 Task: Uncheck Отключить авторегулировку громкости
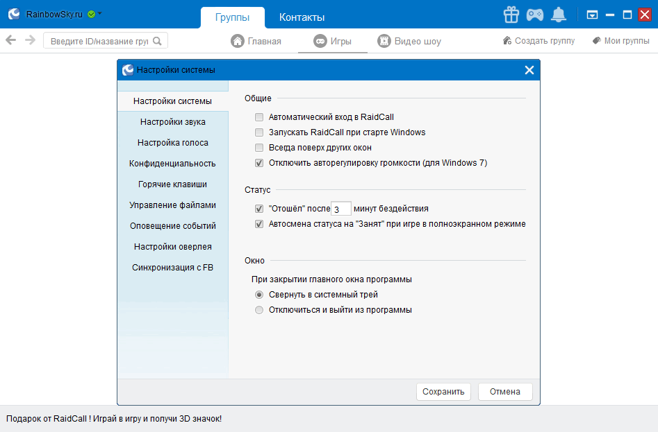259,163
